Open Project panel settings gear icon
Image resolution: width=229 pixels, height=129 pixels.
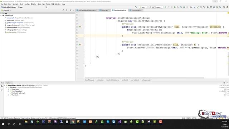point(70,10)
